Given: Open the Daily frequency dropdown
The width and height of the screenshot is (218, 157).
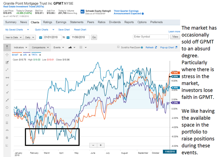Looking at the screenshot, I should pos(30,37).
